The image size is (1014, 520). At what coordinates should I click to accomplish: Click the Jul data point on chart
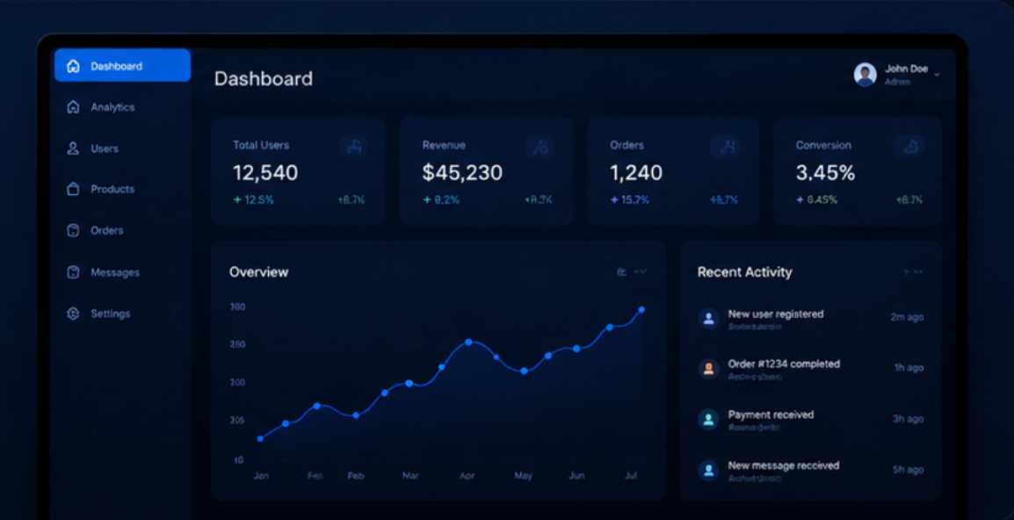pos(641,310)
